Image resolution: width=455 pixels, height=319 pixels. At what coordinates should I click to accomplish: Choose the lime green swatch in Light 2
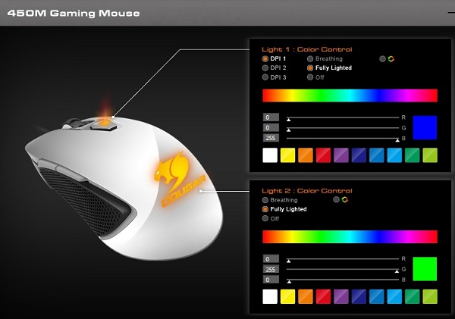coord(430,297)
